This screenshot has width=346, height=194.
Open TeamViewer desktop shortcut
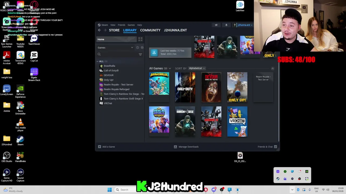point(34,40)
